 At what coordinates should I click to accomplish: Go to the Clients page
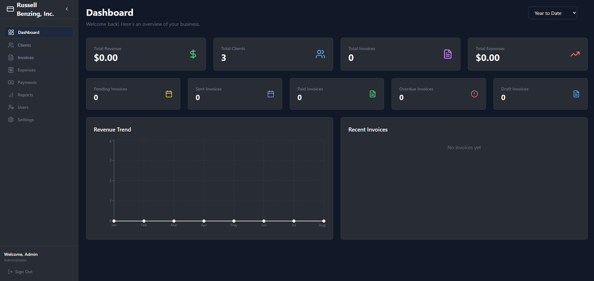39,45
